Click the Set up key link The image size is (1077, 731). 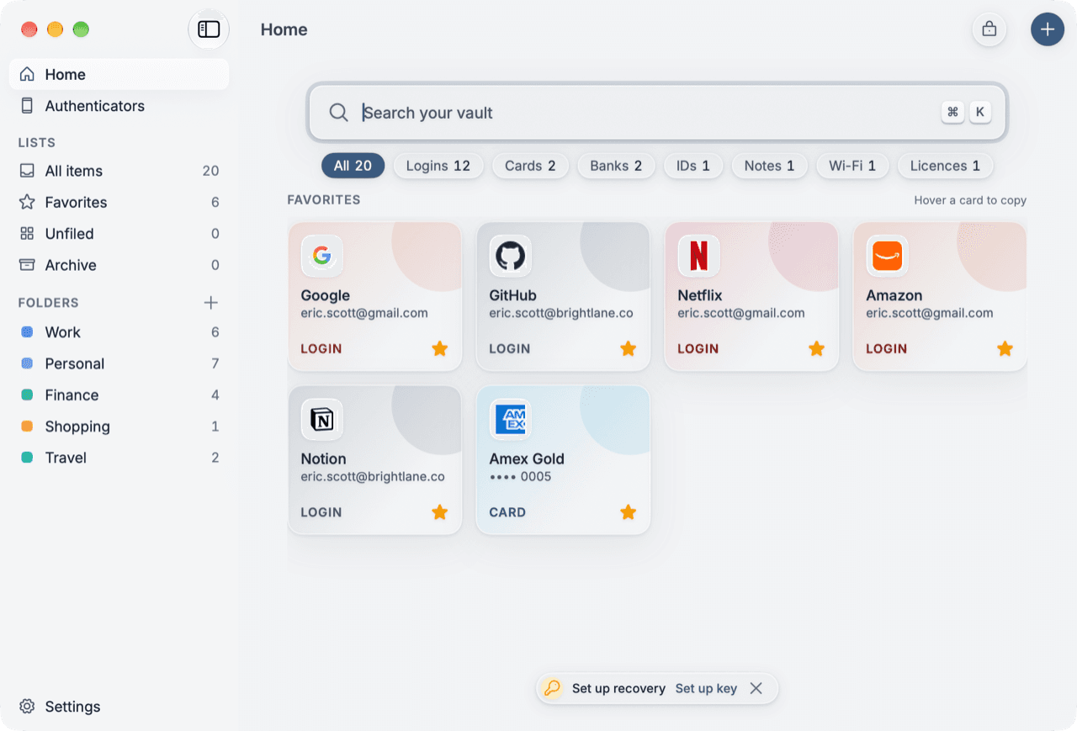coord(706,688)
